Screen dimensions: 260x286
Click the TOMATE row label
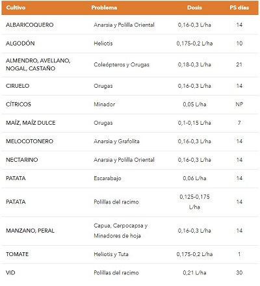point(17,254)
